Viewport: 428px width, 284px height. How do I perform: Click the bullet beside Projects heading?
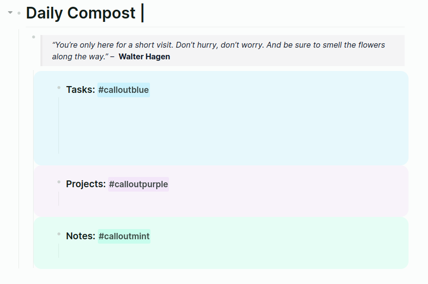click(x=58, y=182)
